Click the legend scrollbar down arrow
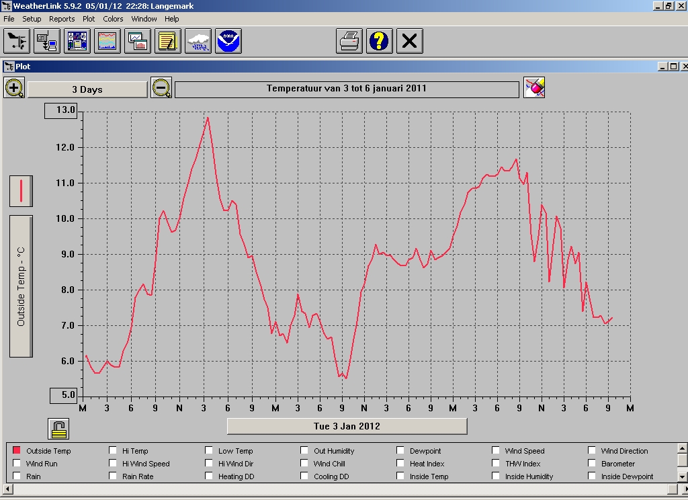 click(x=683, y=476)
